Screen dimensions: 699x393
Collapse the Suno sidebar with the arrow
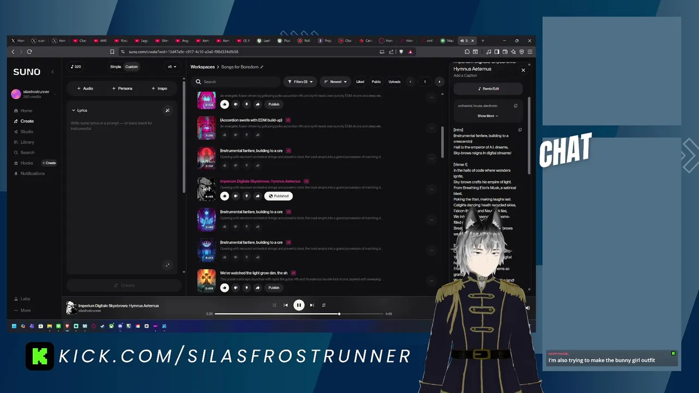pyautogui.click(x=52, y=72)
